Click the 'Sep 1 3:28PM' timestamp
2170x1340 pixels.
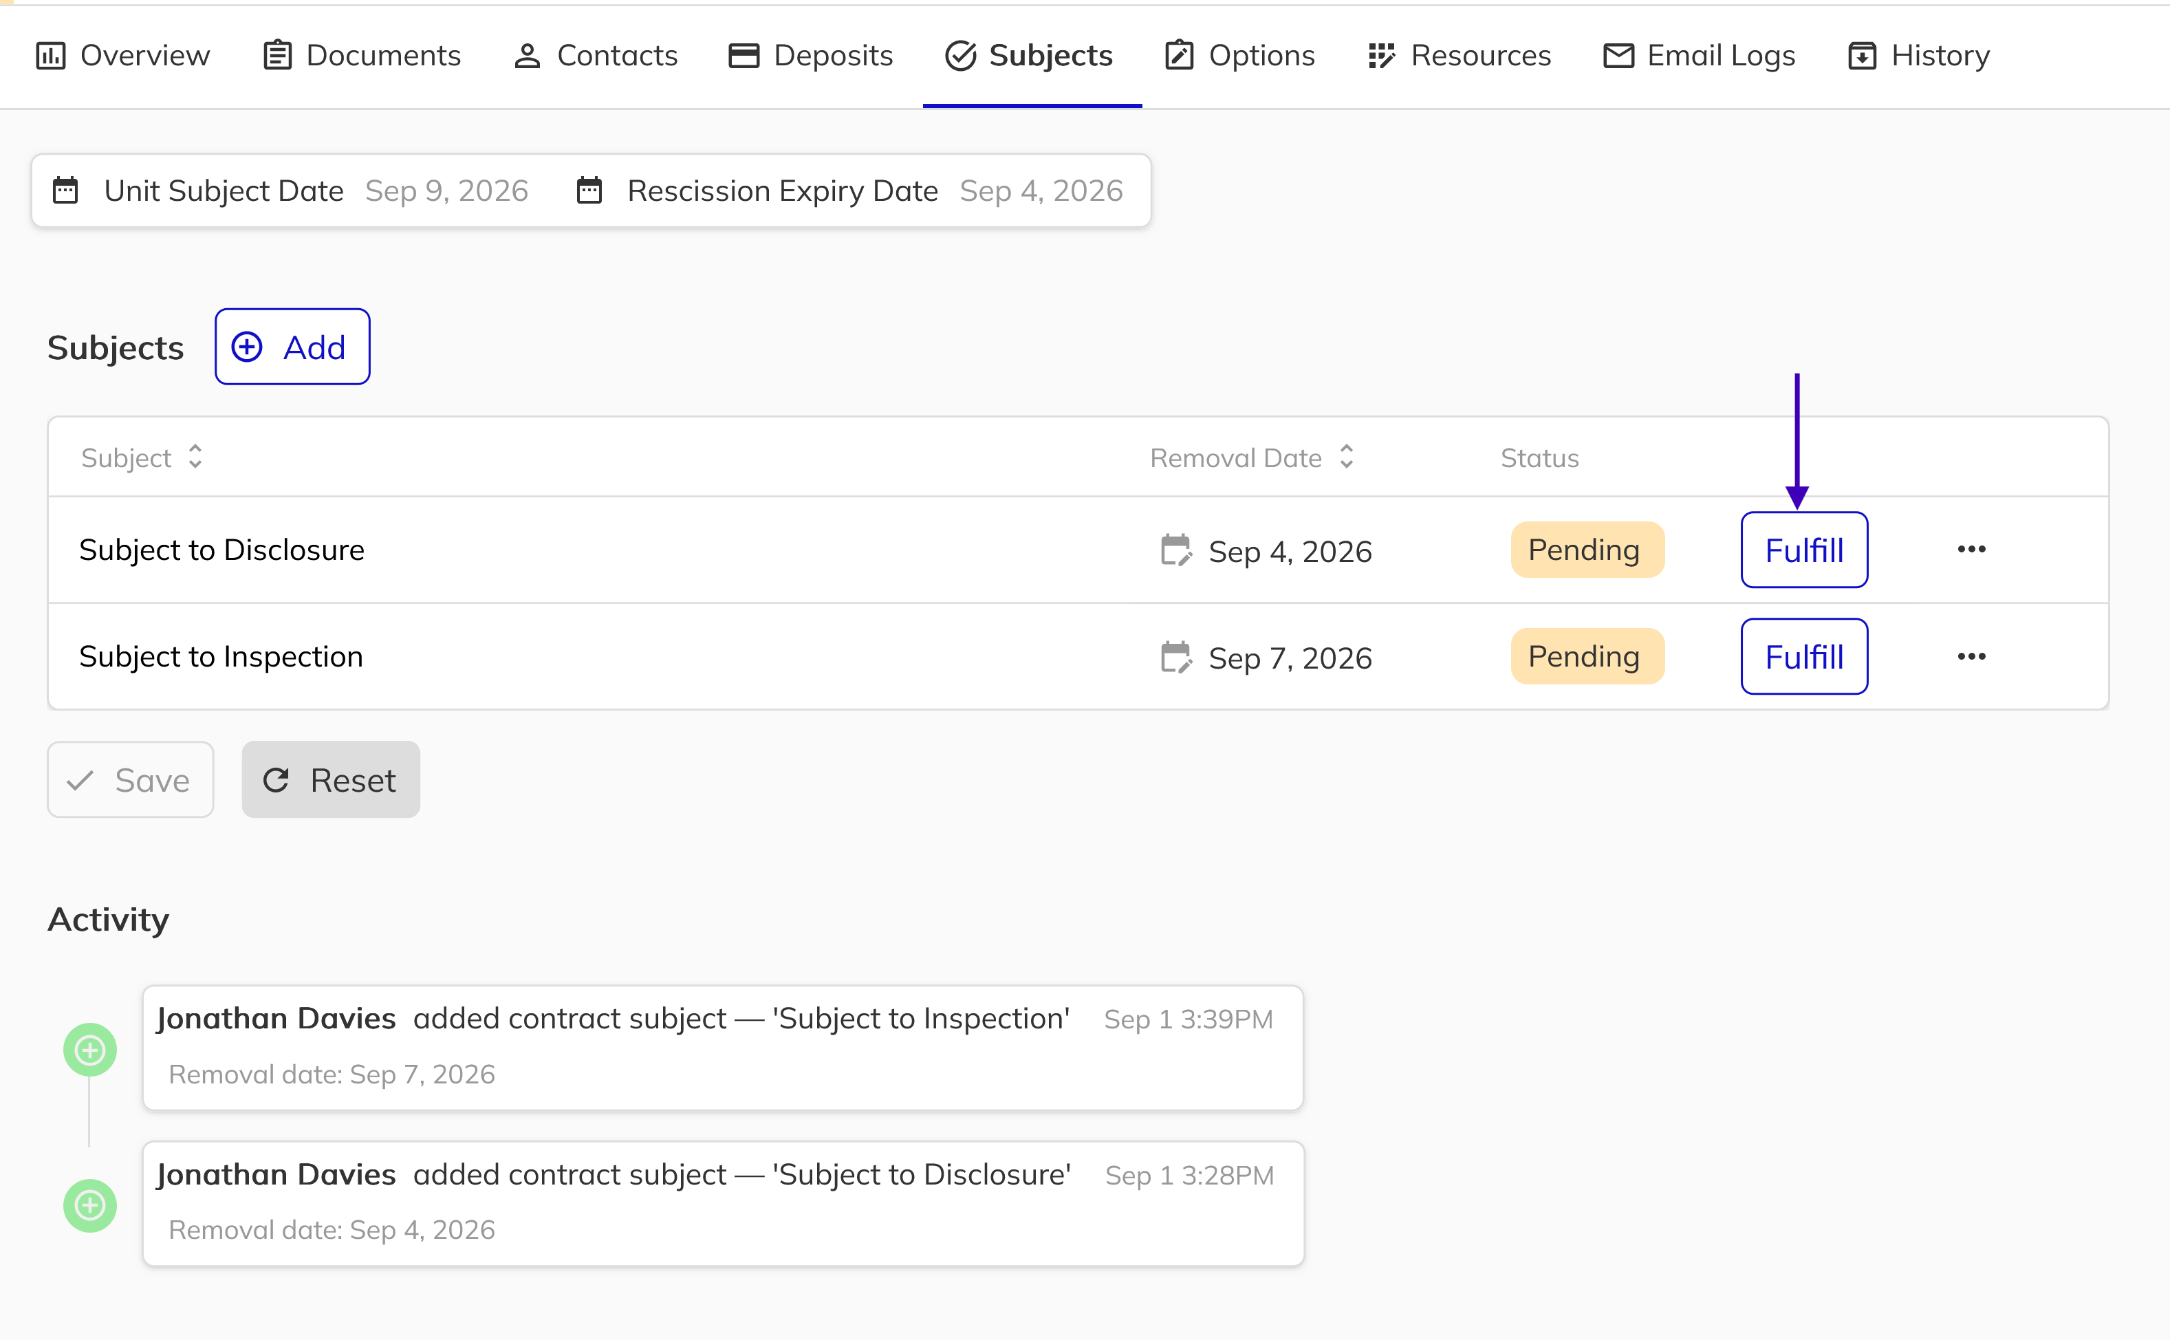click(x=1189, y=1175)
